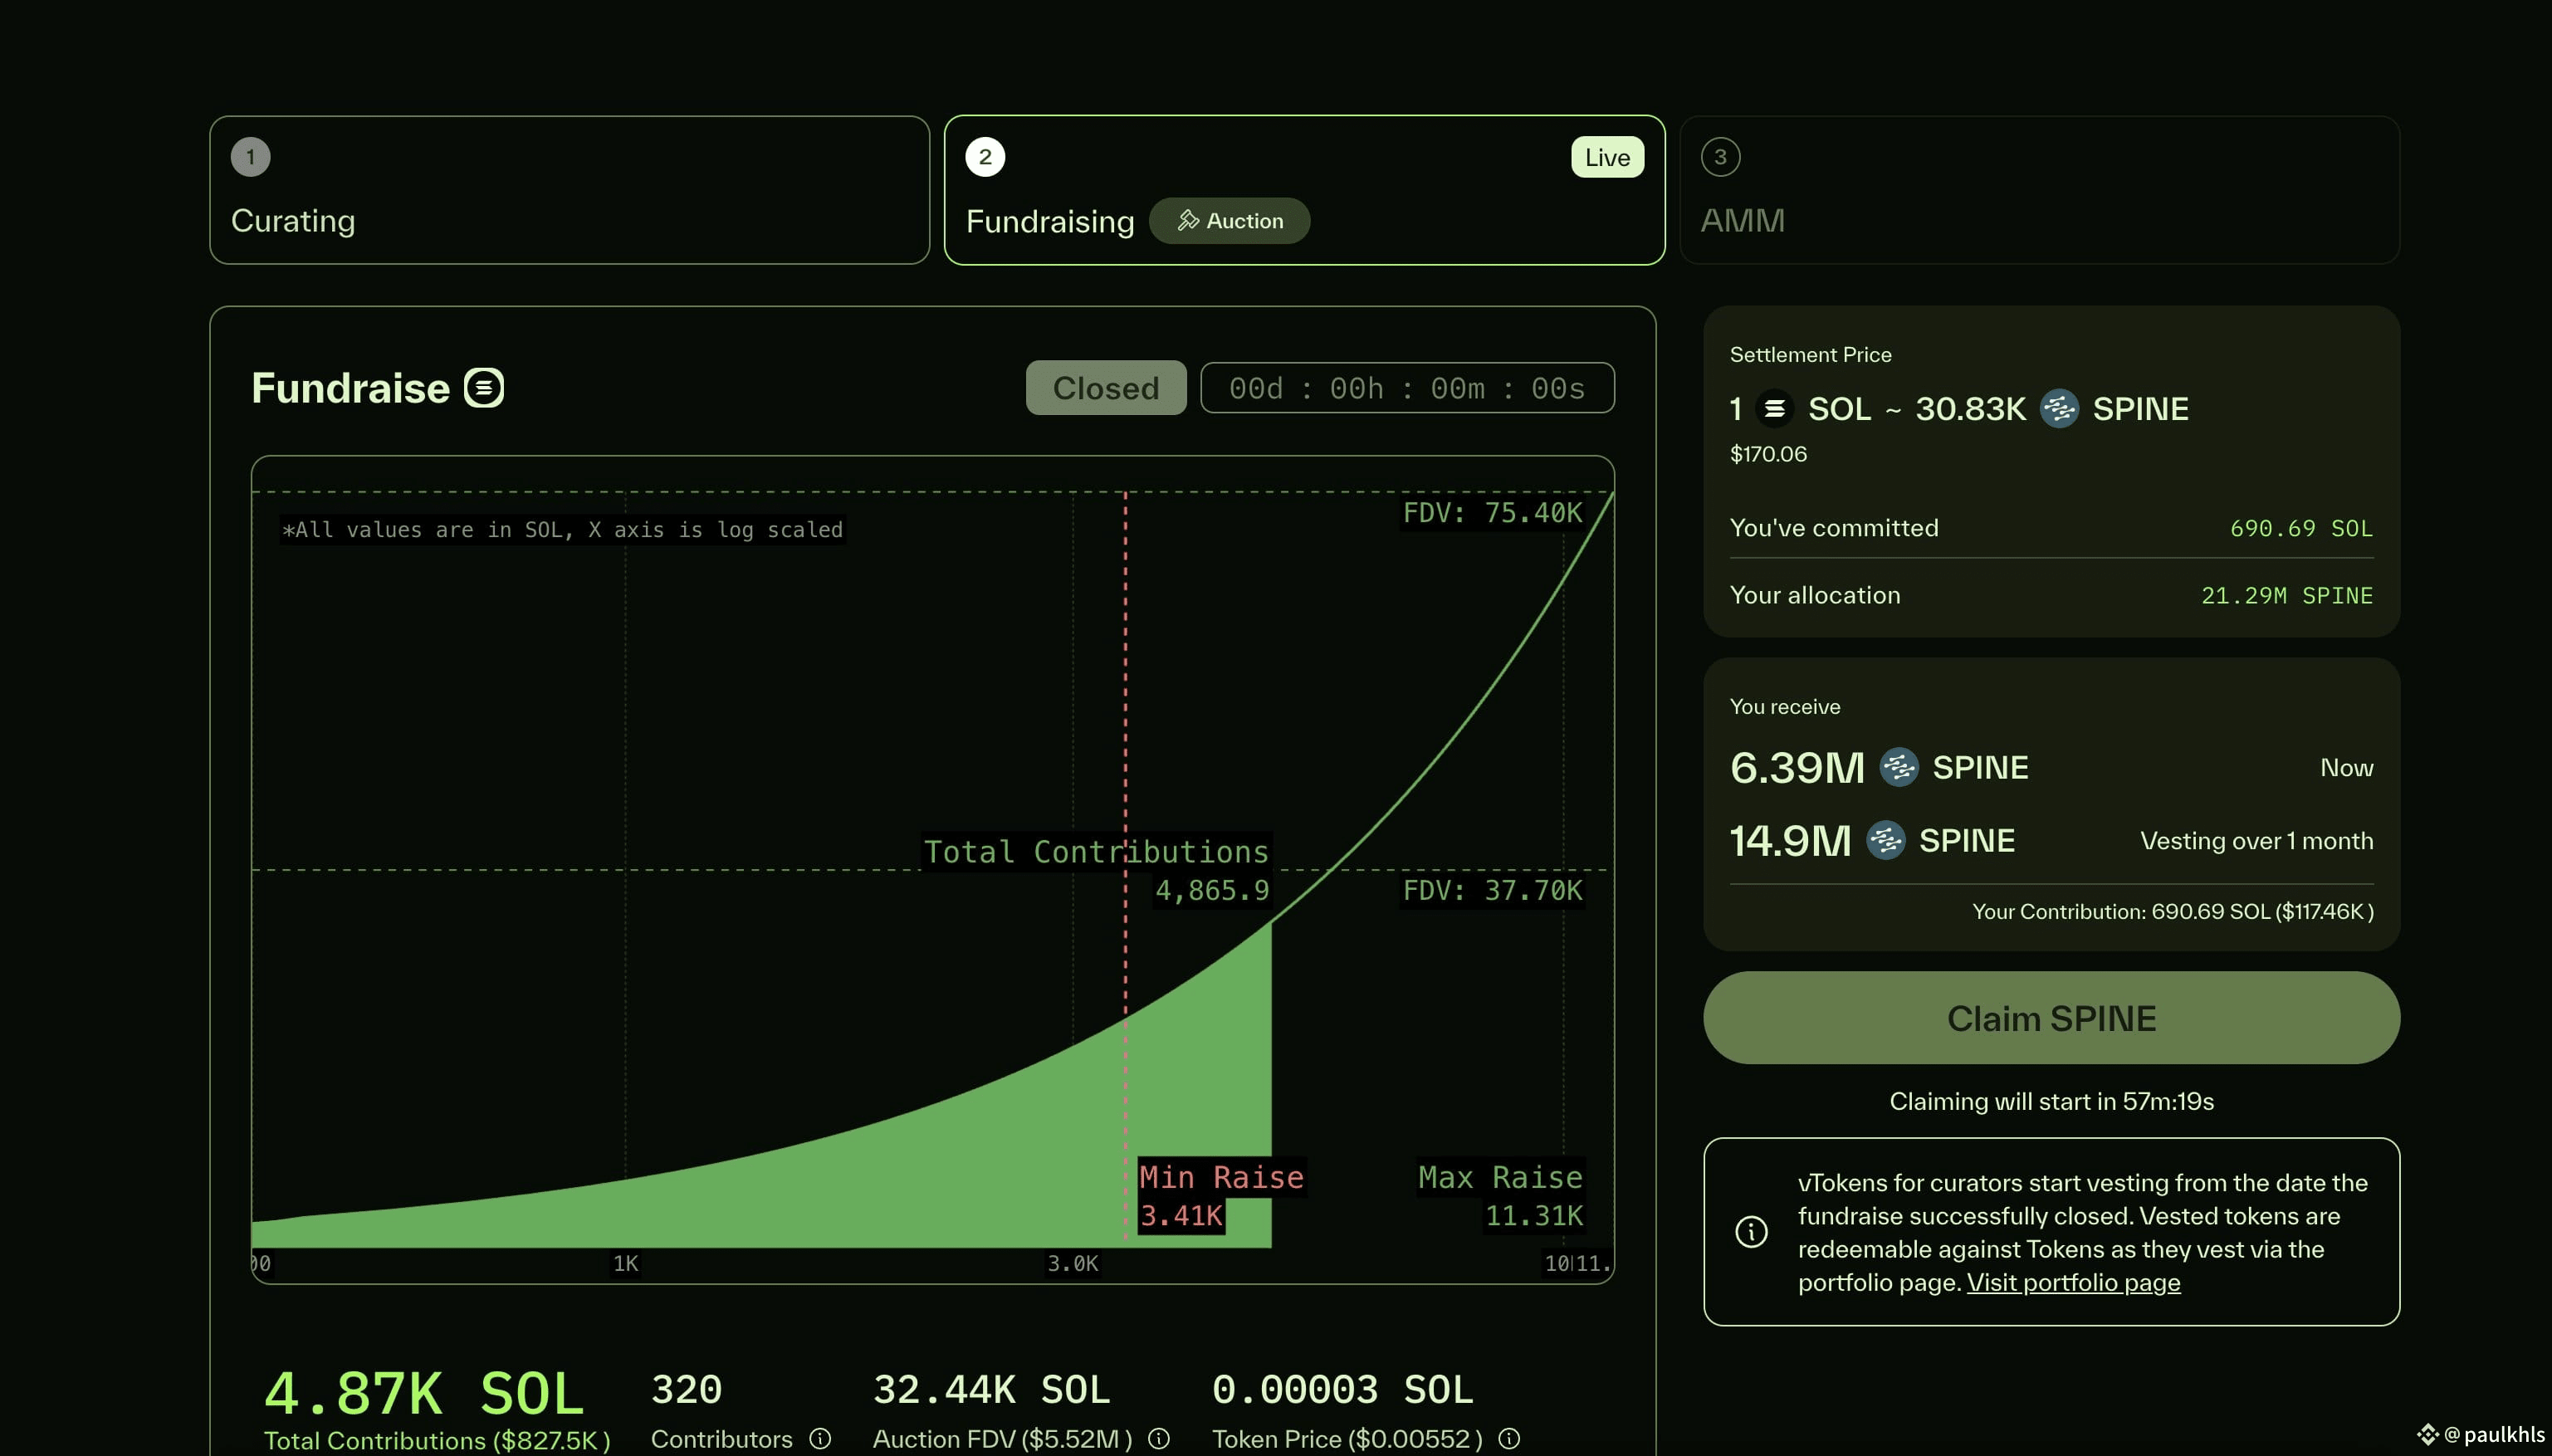This screenshot has height=1456, width=2552.
Task: Click the 32.44K SOL auction FDV value
Action: coord(991,1390)
